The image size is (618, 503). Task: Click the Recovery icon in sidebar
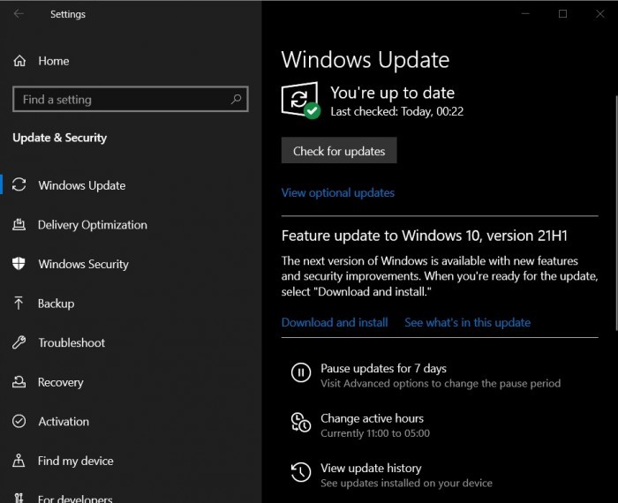19,382
